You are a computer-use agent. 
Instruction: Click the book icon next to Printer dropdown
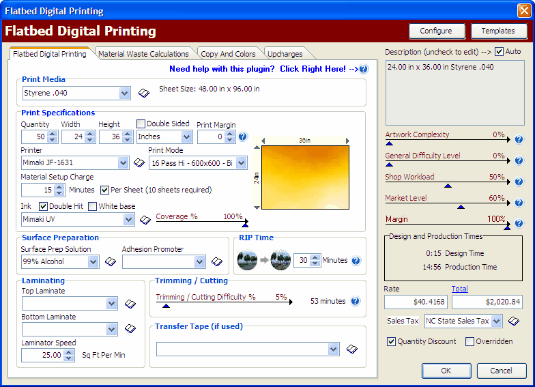pos(139,163)
